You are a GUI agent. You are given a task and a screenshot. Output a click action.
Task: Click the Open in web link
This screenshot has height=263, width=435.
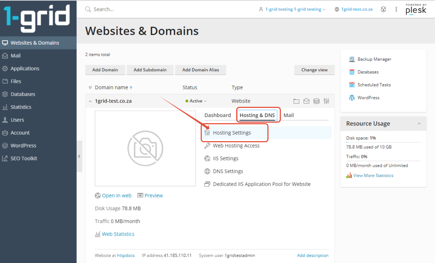pyautogui.click(x=117, y=196)
